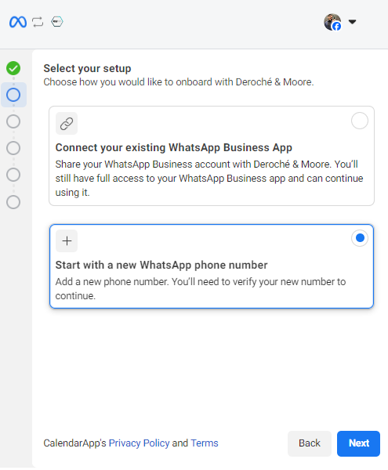Viewport: 388px width, 470px height.
Task: Click the fifth step circle in sidebar
Action: [x=13, y=175]
